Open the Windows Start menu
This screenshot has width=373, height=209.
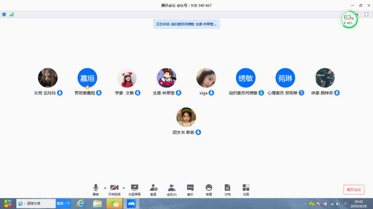tap(8, 203)
